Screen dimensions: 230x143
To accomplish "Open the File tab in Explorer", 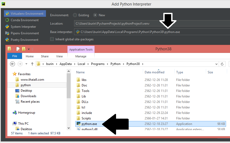I will (x=15, y=56).
